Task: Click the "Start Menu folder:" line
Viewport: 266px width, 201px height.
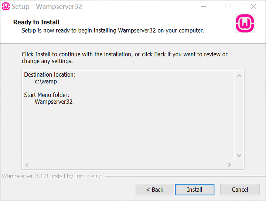Action: pos(47,95)
